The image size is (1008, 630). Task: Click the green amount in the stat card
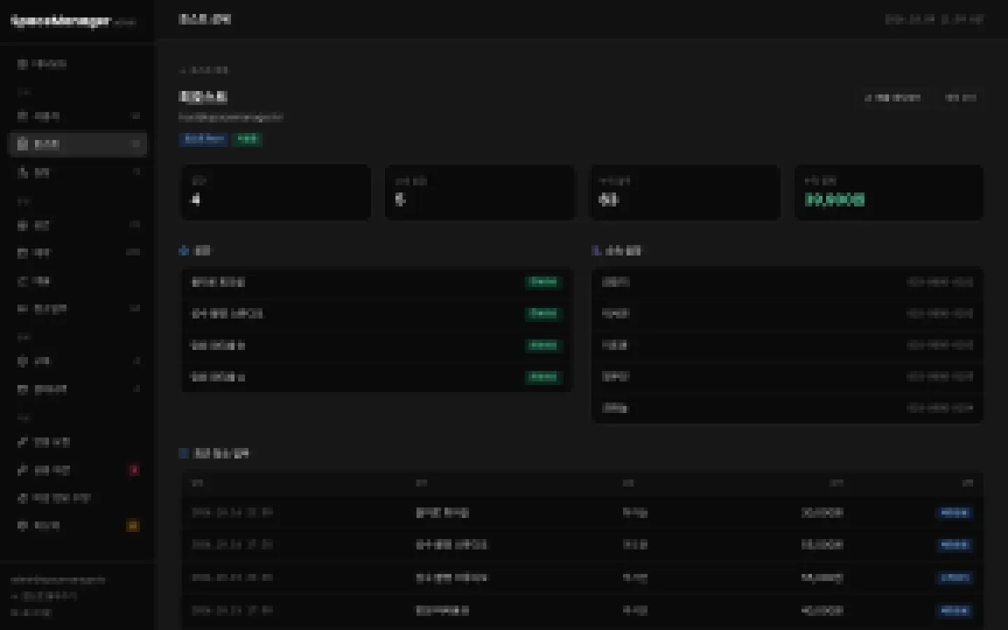tap(835, 199)
